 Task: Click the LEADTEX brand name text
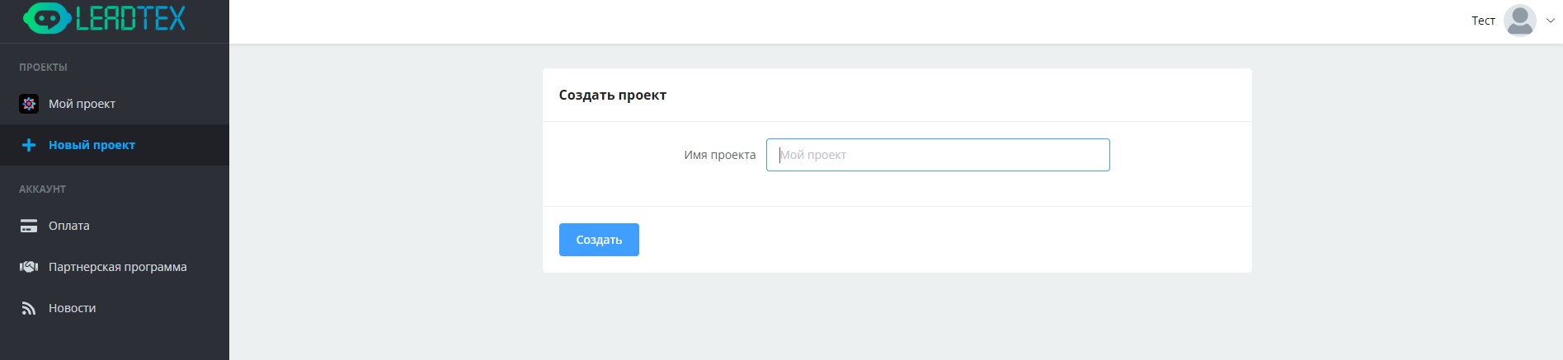(x=130, y=18)
